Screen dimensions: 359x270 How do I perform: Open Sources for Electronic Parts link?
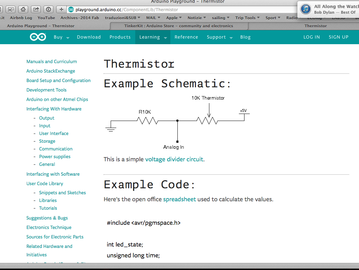pos(55,237)
